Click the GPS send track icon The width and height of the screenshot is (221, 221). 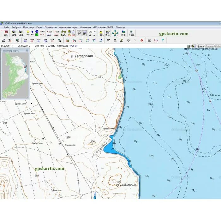pos(81,40)
